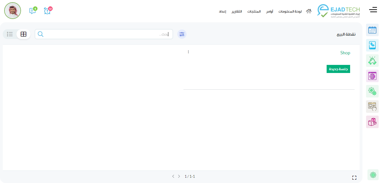This screenshot has width=382, height=183.
Task: Open the CRM handshake sidebar icon
Action: (x=372, y=61)
